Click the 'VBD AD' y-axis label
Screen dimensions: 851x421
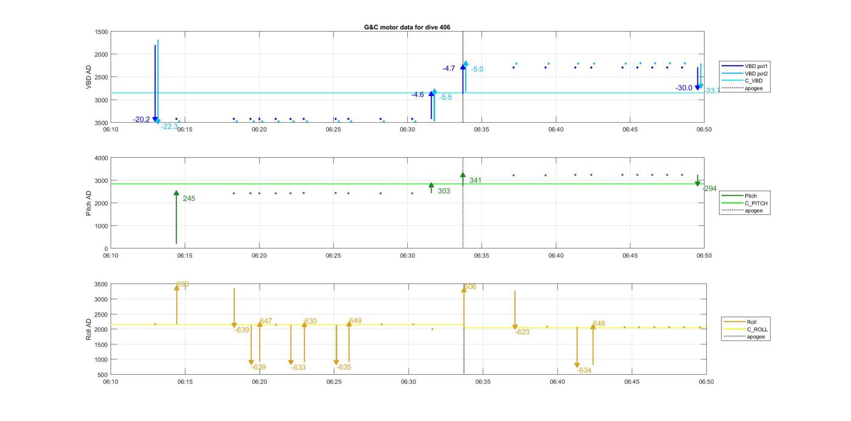tap(89, 77)
